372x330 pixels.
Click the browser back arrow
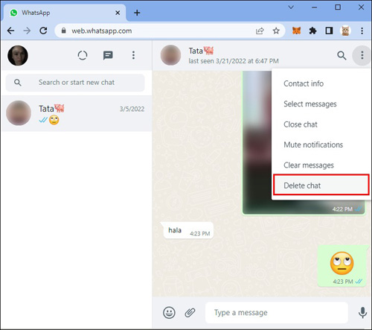[x=11, y=31]
